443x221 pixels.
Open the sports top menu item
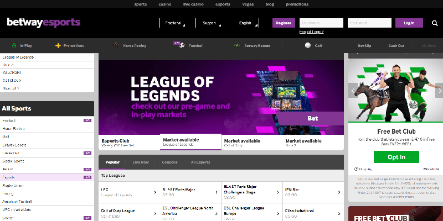point(141,4)
